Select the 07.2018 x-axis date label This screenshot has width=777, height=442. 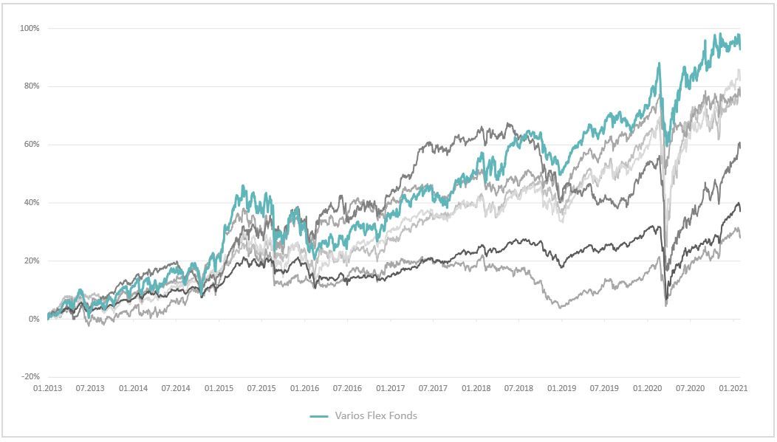(519, 388)
